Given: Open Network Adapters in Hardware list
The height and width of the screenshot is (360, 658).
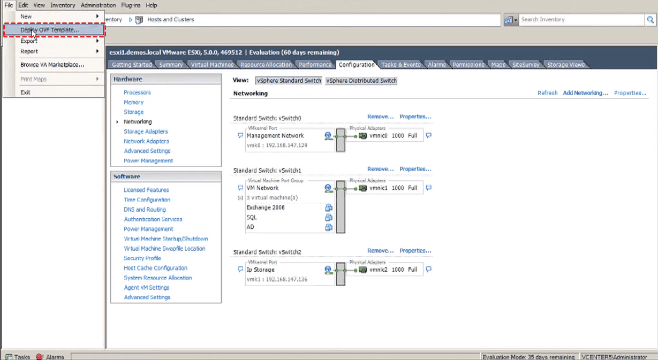Looking at the screenshot, I should (x=146, y=141).
